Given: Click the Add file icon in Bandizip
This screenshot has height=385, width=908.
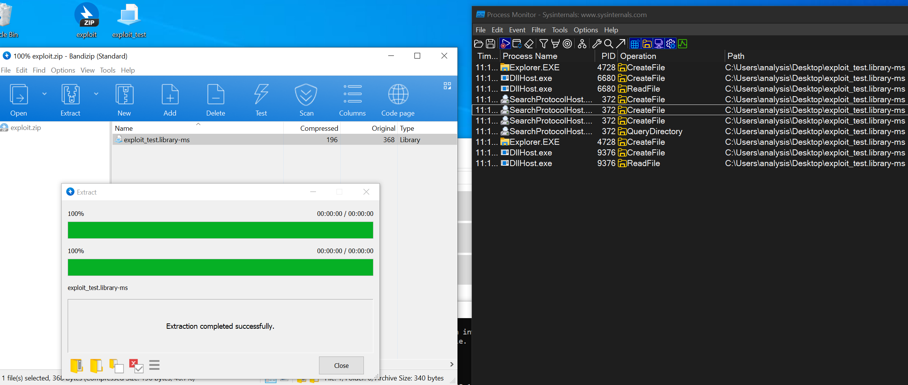Looking at the screenshot, I should (x=170, y=94).
